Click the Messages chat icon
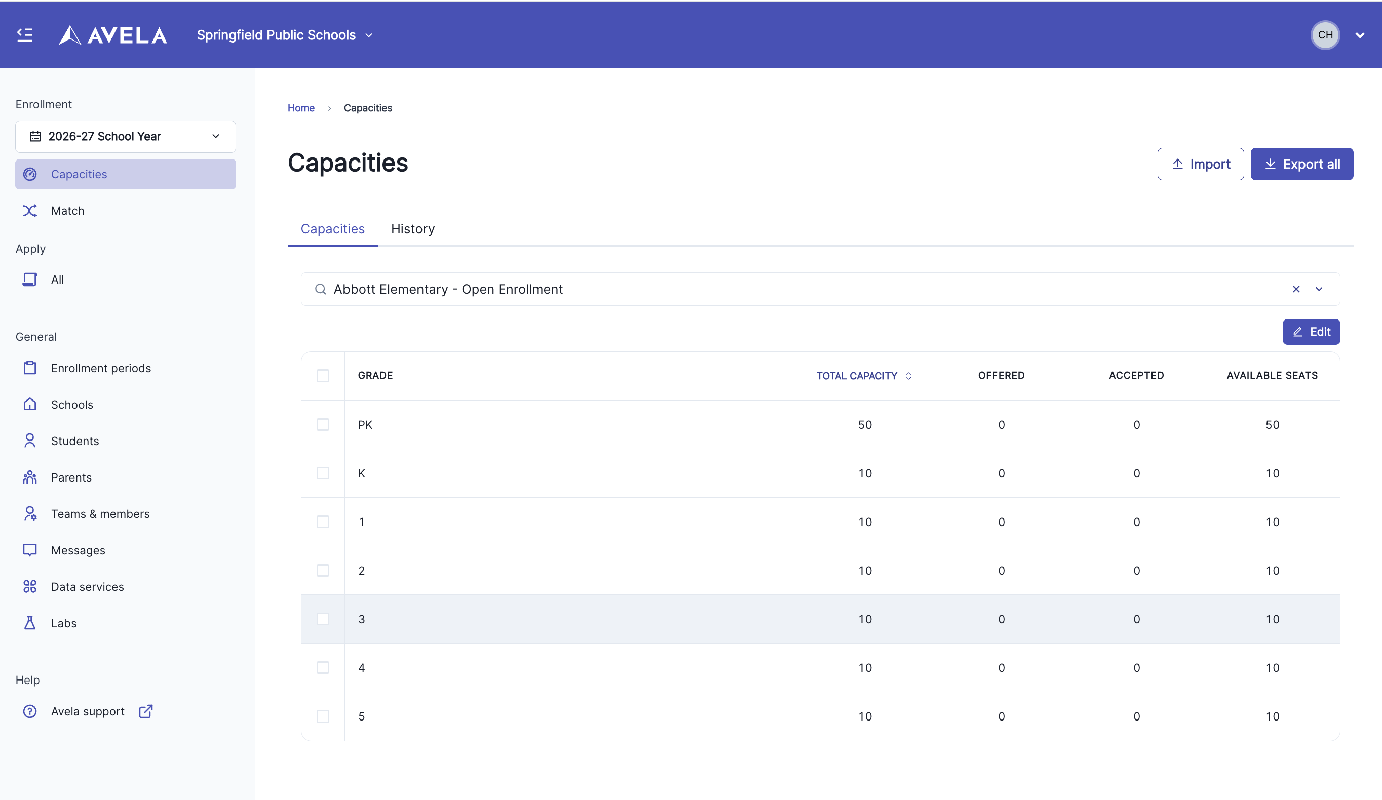Viewport: 1382px width, 800px height. point(29,550)
